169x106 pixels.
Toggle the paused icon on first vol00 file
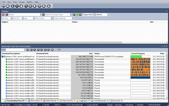click(x=6, y=80)
